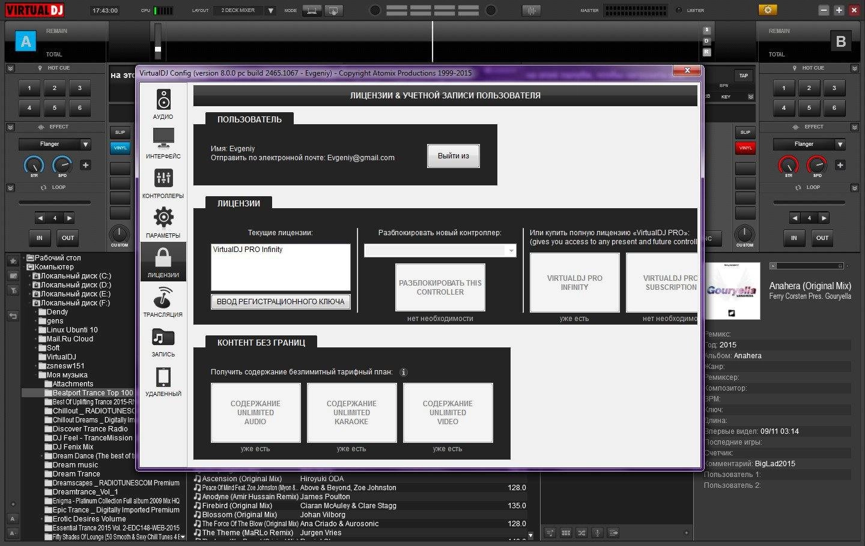Select the laptop mode icon
The image size is (865, 546).
[x=312, y=10]
